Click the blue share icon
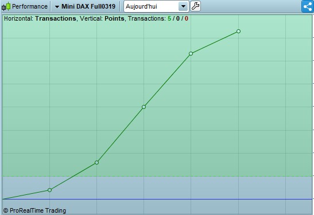Viewport: 314px width, 215px height. tap(308, 6)
